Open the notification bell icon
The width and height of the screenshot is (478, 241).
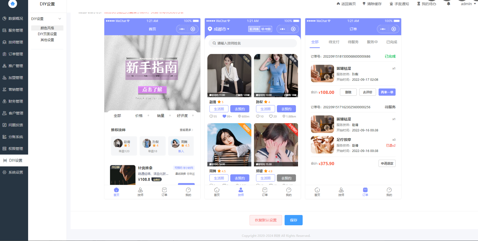click(x=448, y=4)
